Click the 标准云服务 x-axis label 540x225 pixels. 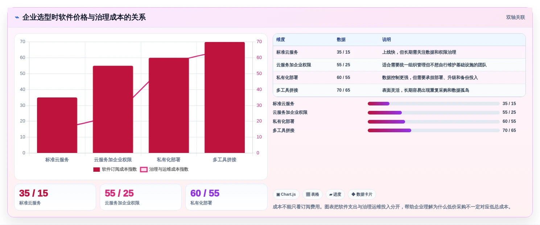click(57, 160)
